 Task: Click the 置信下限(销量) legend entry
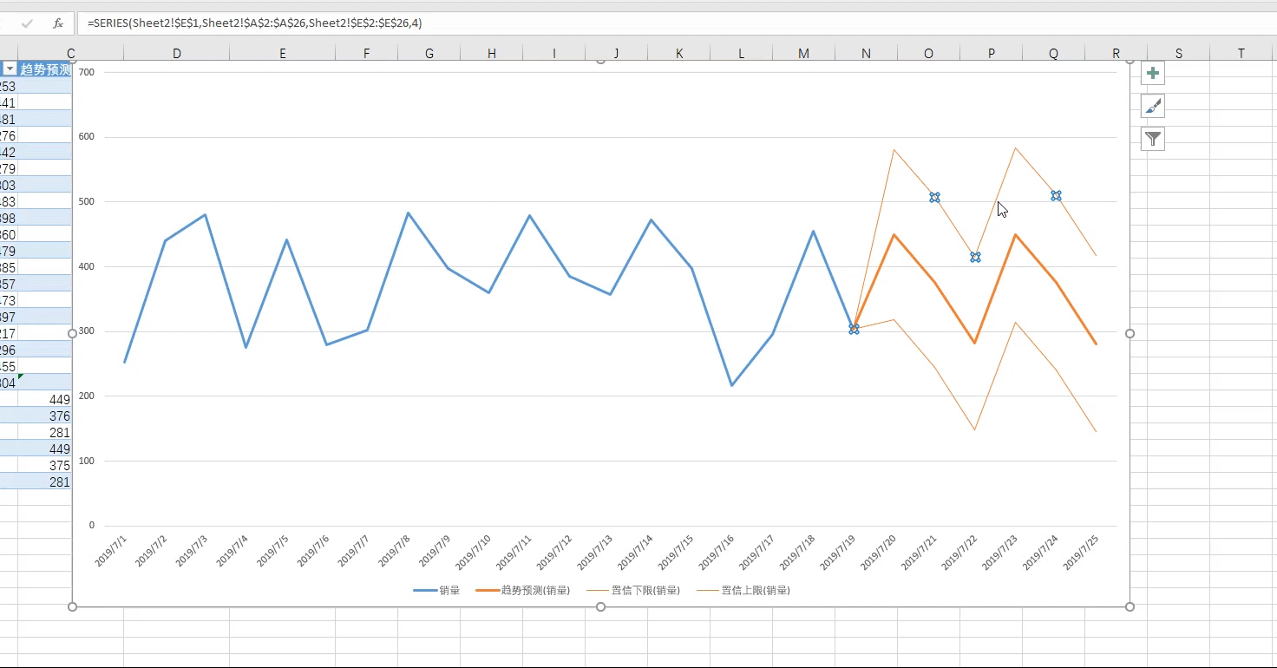point(633,590)
